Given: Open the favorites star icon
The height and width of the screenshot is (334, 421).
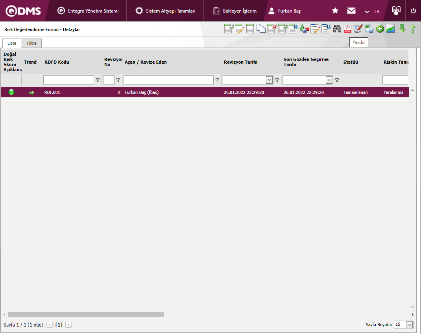Looking at the screenshot, I should pos(335,11).
